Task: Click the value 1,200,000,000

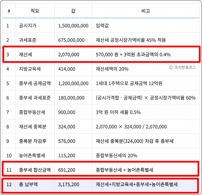Action: pos(73,83)
